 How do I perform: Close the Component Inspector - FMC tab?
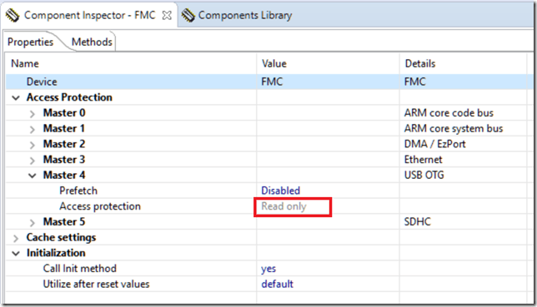[x=167, y=15]
